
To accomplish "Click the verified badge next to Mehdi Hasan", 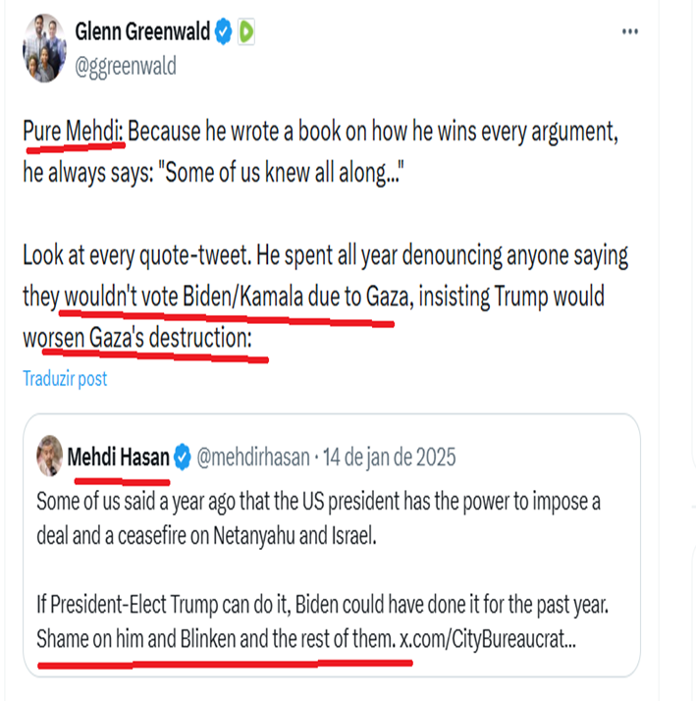I will (x=183, y=457).
